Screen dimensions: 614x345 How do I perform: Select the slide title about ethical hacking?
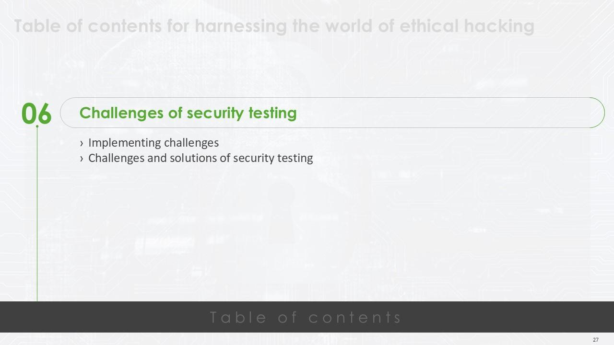point(274,26)
